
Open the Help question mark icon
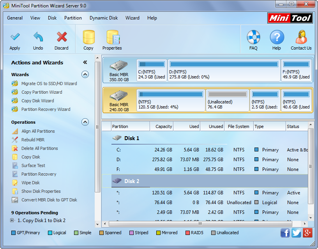click(x=277, y=37)
